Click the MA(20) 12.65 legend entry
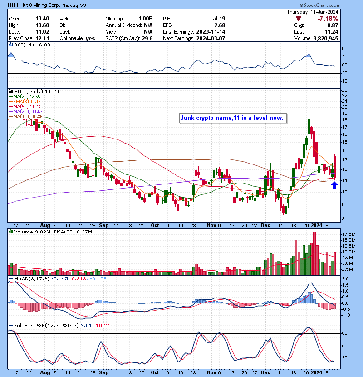The width and height of the screenshot is (363, 377). [x=25, y=96]
